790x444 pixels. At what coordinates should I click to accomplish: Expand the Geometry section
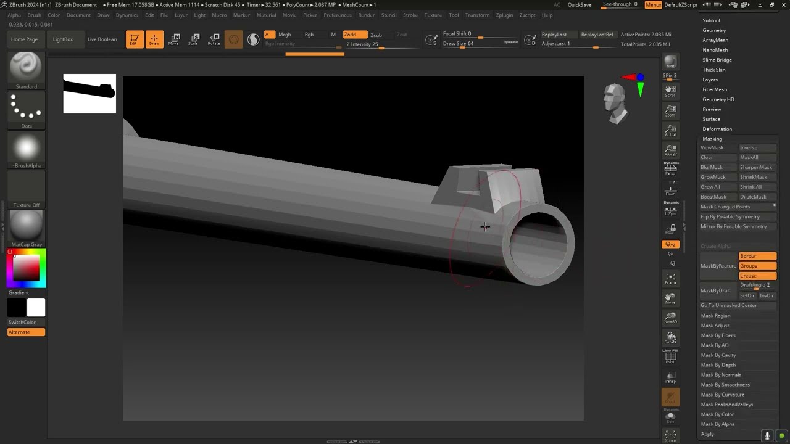714,30
